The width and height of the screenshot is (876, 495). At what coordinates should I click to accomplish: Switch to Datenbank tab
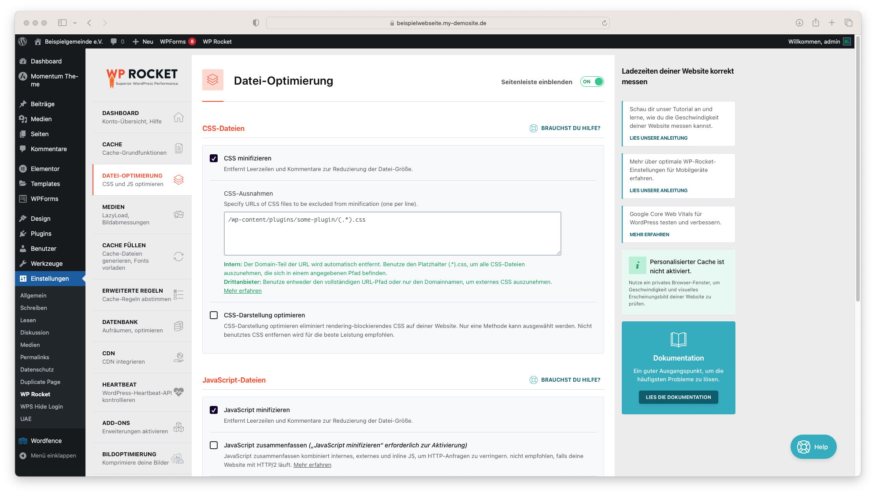coord(142,326)
